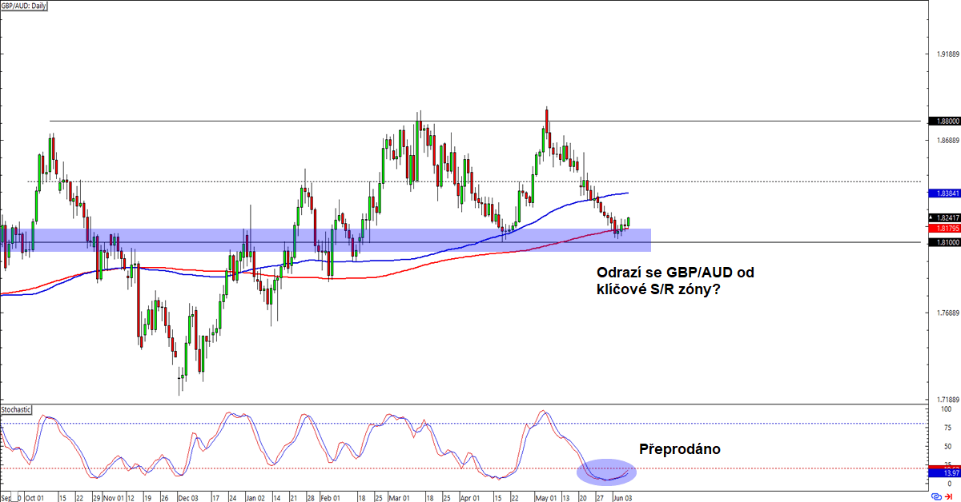
Task: Click the 1.88000 resistance price label
Action: click(x=943, y=121)
